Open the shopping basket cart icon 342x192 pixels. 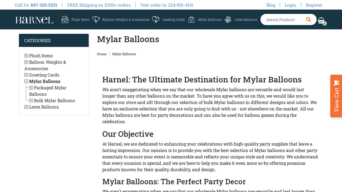pos(322,21)
